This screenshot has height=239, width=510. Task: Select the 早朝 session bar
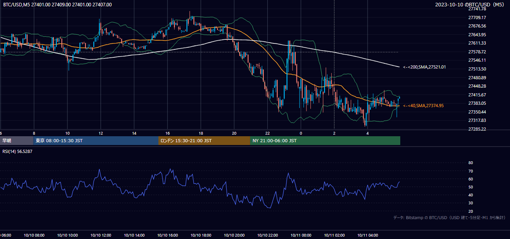(16, 141)
